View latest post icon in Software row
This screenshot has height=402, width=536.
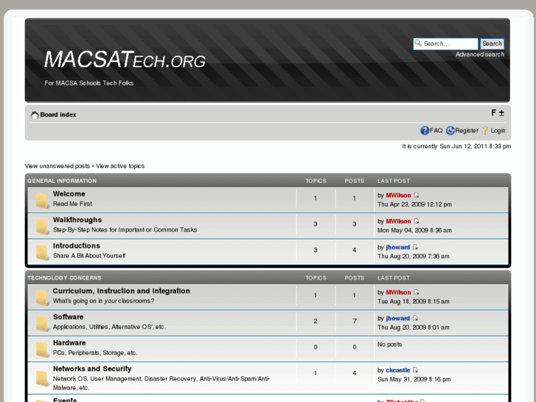point(415,318)
